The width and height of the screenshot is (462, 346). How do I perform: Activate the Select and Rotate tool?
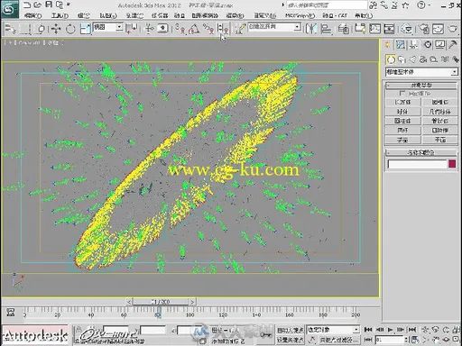click(x=70, y=29)
